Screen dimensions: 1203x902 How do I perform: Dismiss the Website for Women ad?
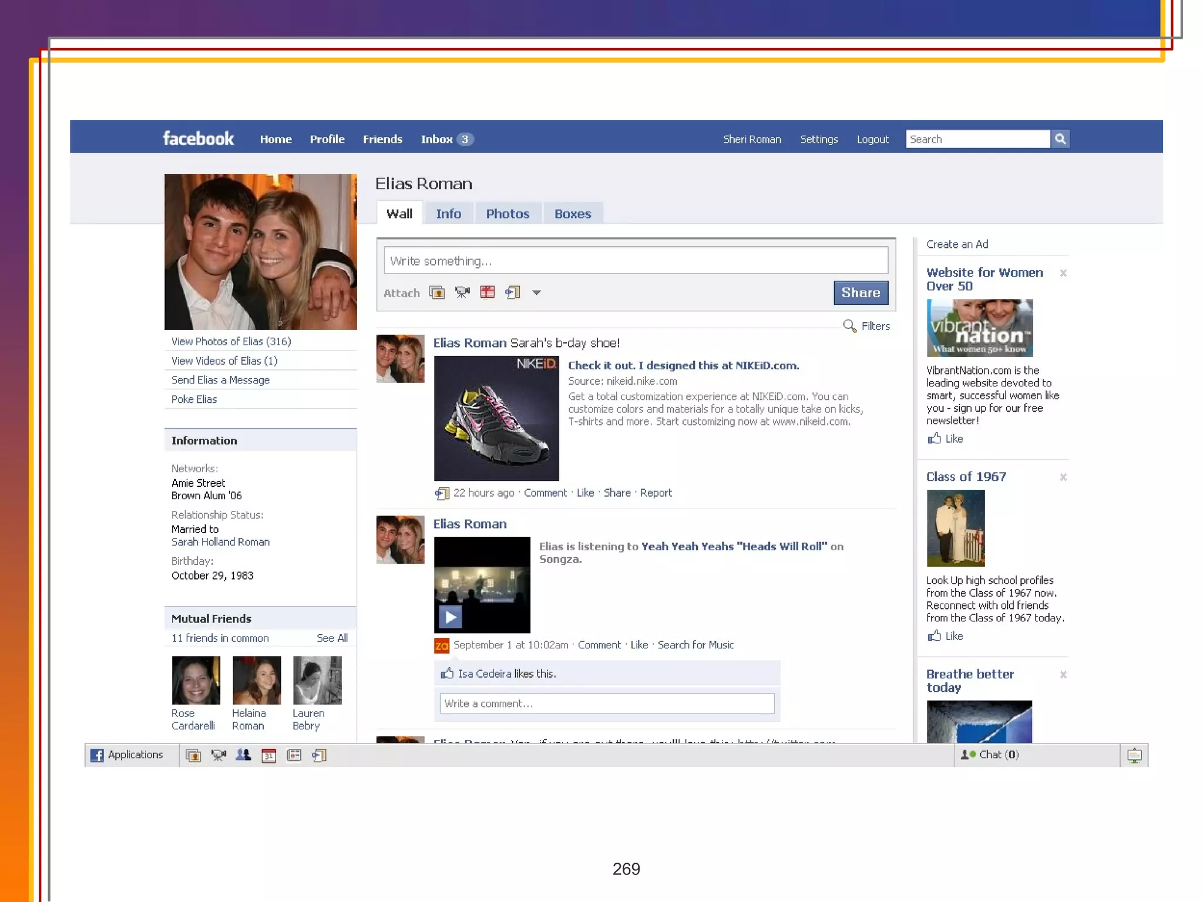(x=1063, y=273)
